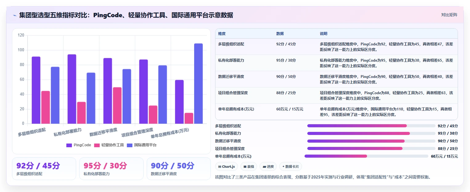The width and height of the screenshot is (470, 192).
Task: Select table cell 单年总拥有成本(万元)
Action: pos(236,109)
